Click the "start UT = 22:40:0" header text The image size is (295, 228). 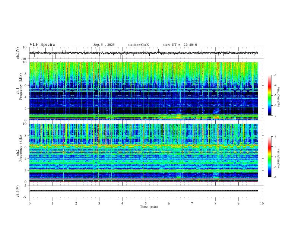(x=180, y=45)
